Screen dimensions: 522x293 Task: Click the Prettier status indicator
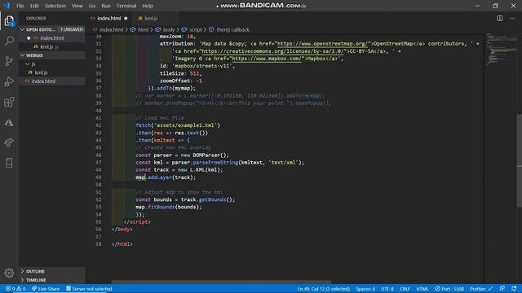[x=481, y=289]
